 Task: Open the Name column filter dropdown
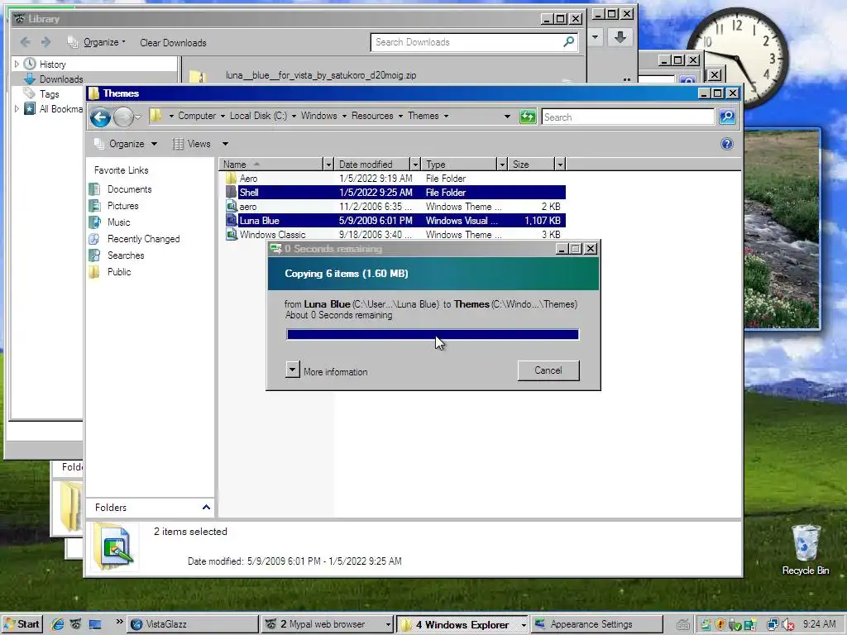328,165
